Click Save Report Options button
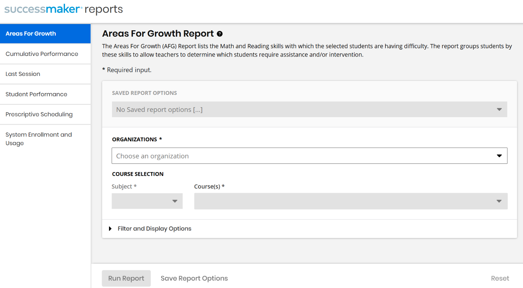Screen dimensions: 523x288 [x=194, y=278]
